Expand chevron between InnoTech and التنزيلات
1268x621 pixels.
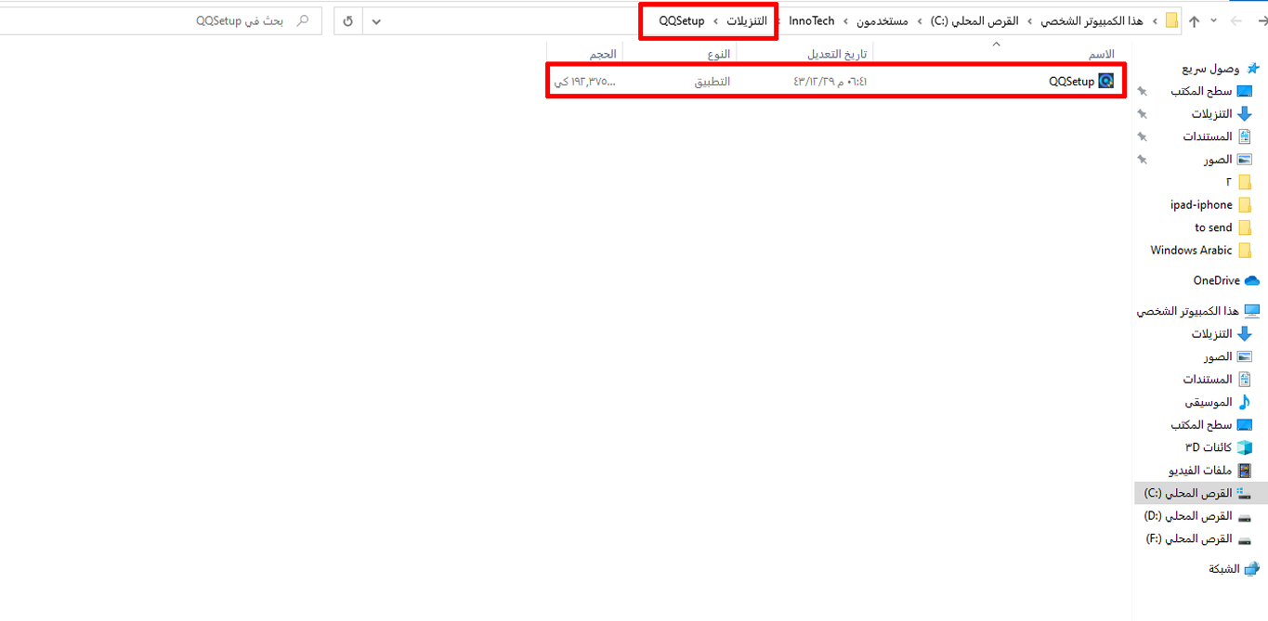(778, 20)
